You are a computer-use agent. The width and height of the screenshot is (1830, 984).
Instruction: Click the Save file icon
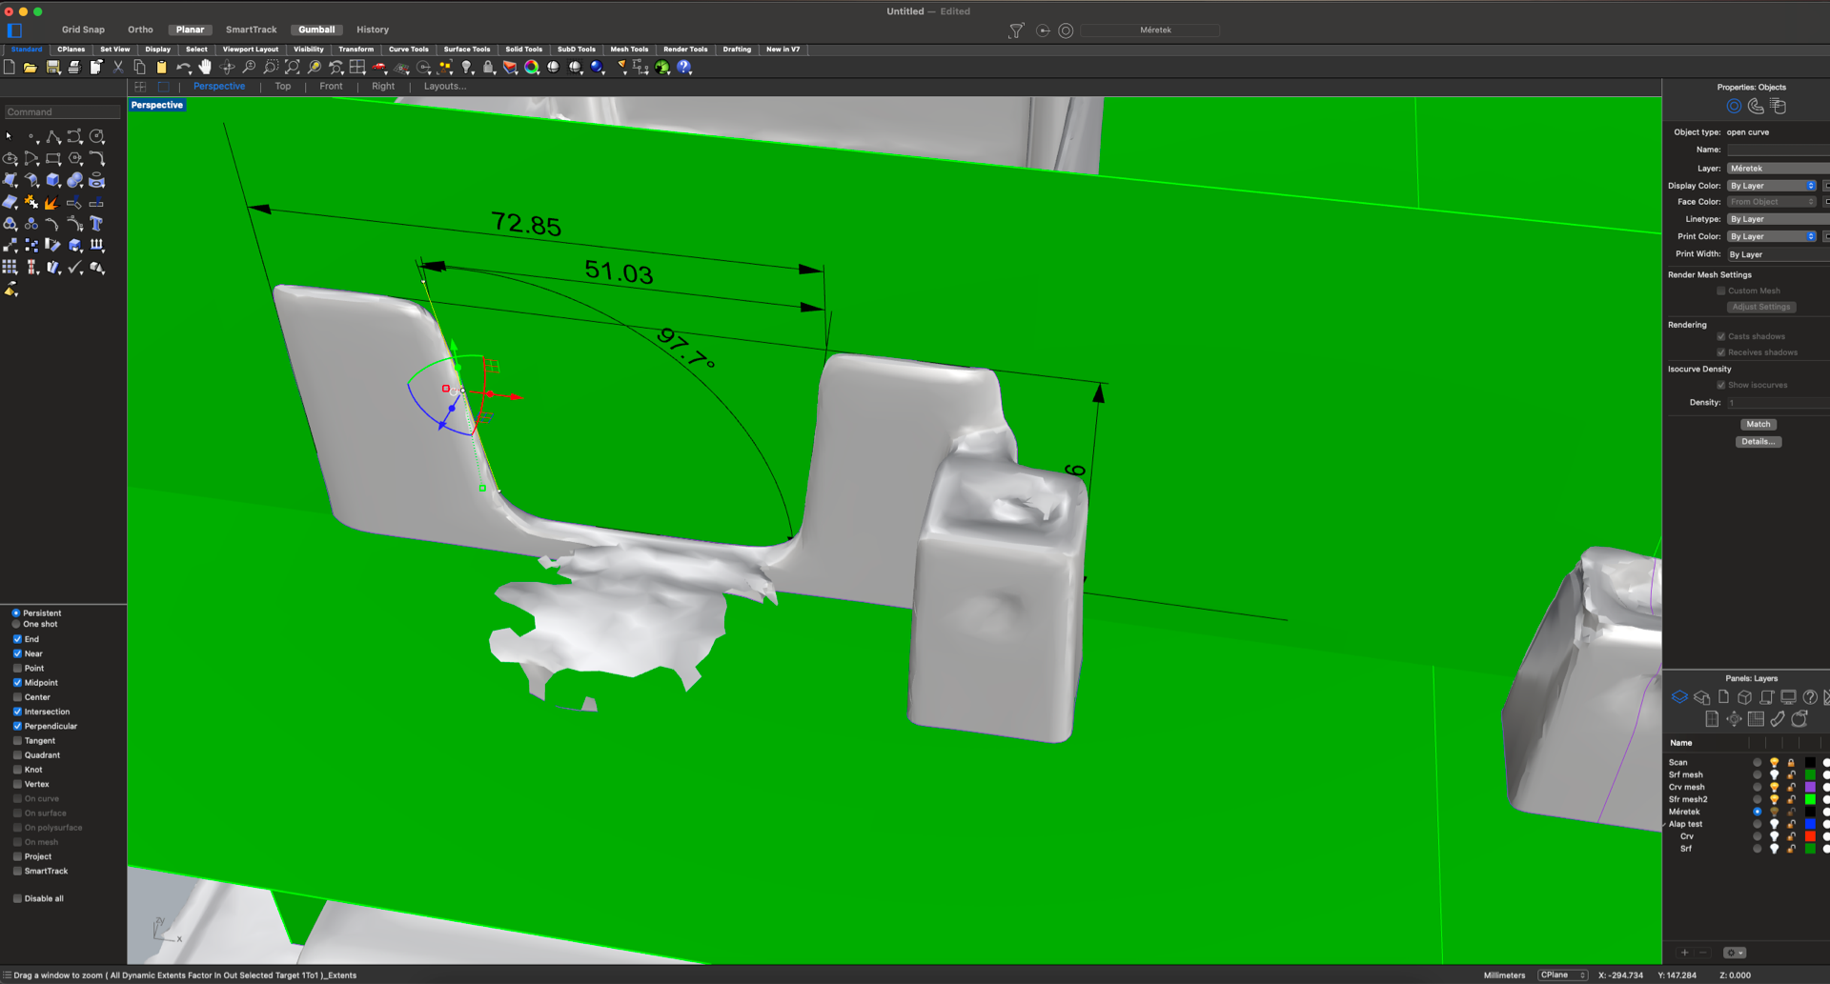tap(52, 68)
